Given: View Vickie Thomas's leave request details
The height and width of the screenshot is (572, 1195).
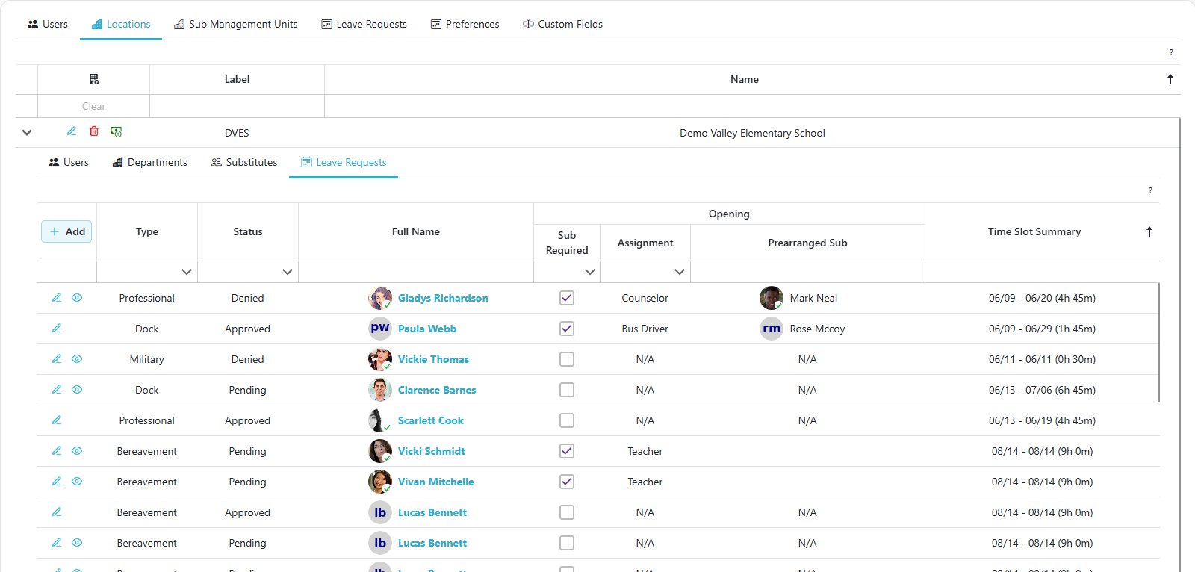Looking at the screenshot, I should (77, 359).
